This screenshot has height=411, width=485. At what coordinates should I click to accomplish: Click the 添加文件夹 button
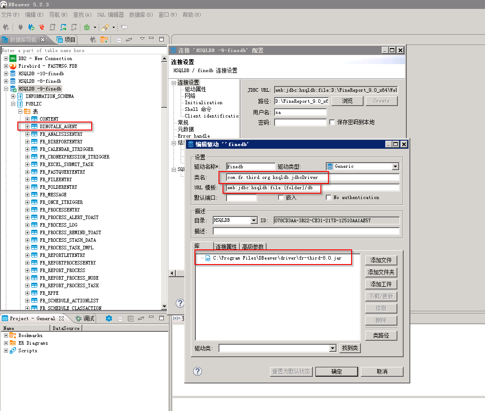coord(381,273)
